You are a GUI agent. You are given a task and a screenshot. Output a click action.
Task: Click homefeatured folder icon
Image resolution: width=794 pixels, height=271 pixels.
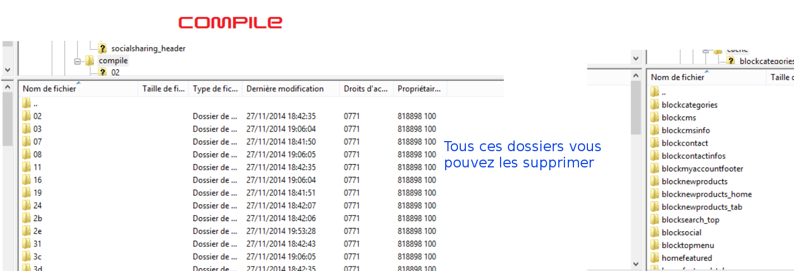tap(655, 258)
